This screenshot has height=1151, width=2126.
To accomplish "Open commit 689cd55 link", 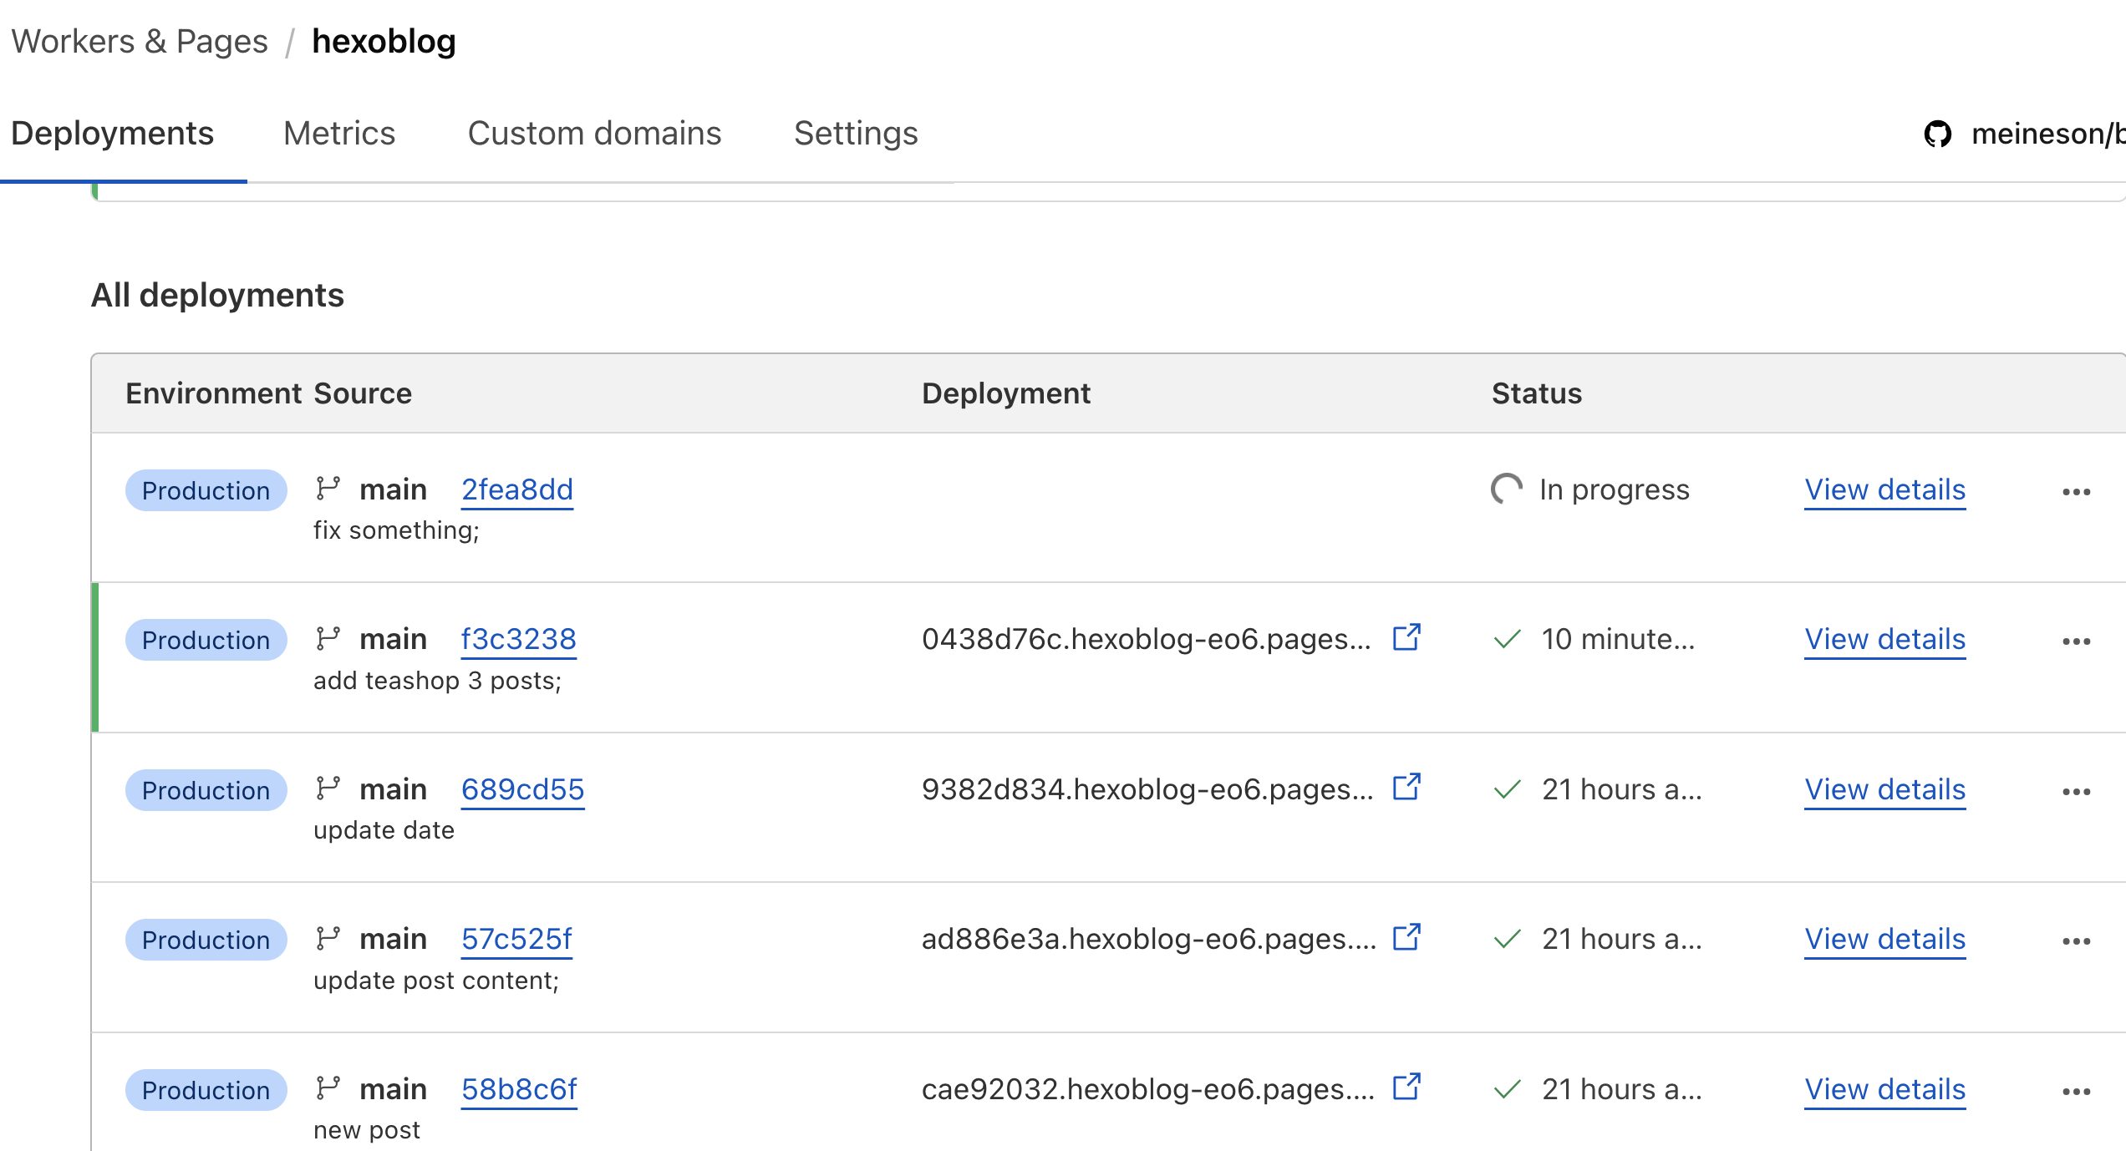I will point(522,789).
